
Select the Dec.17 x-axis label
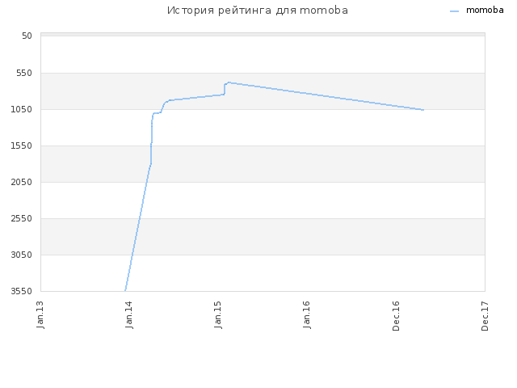pos(485,316)
